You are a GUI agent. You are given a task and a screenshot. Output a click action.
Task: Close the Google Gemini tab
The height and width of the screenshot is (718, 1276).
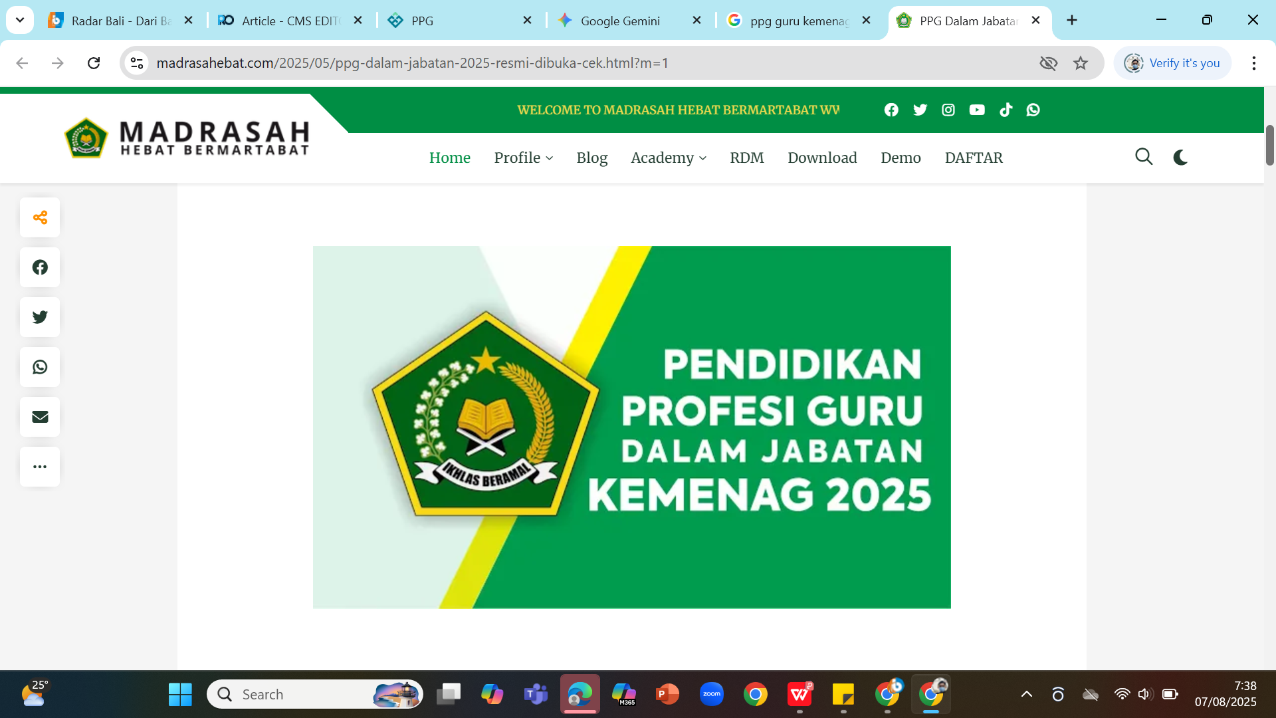[697, 21]
